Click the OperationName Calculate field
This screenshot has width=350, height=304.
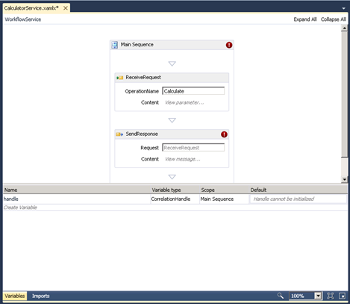click(x=193, y=91)
